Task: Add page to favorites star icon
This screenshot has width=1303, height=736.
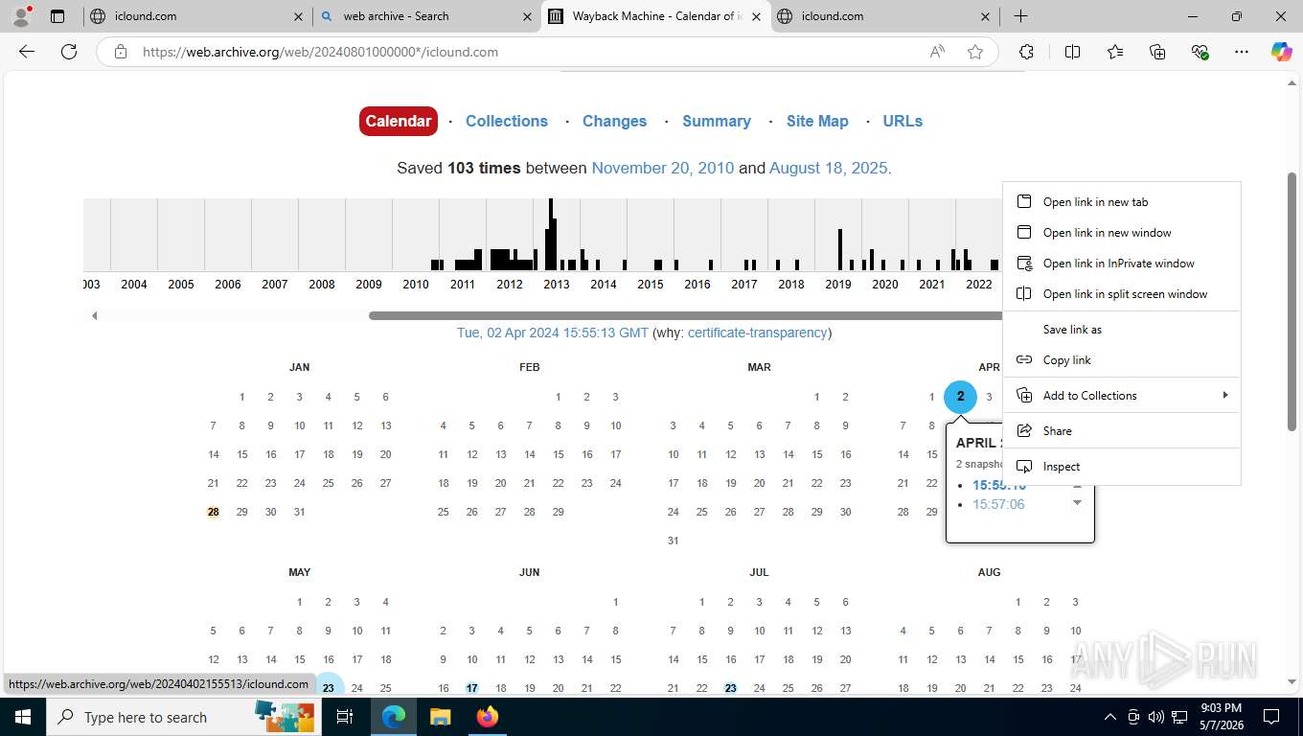Action: click(975, 52)
